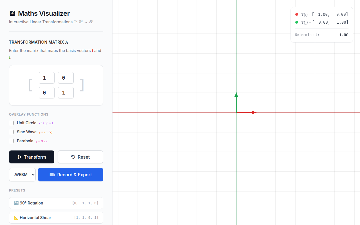The width and height of the screenshot is (360, 225).
Task: Click the green T(j) legend dot
Action: [297, 22]
